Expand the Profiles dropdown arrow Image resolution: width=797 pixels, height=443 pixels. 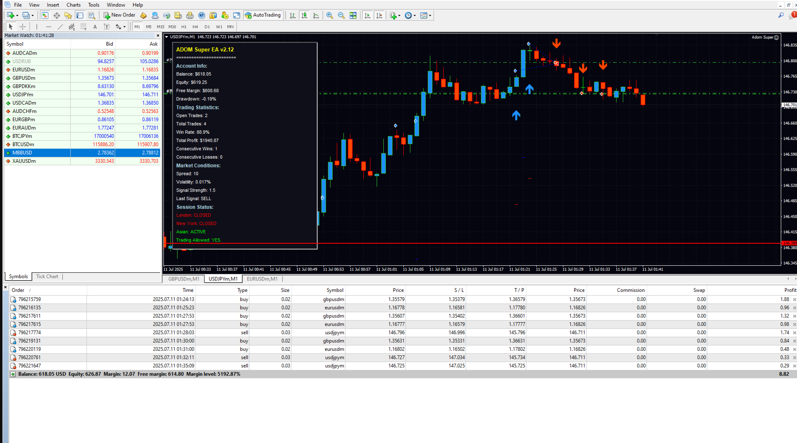(32, 16)
